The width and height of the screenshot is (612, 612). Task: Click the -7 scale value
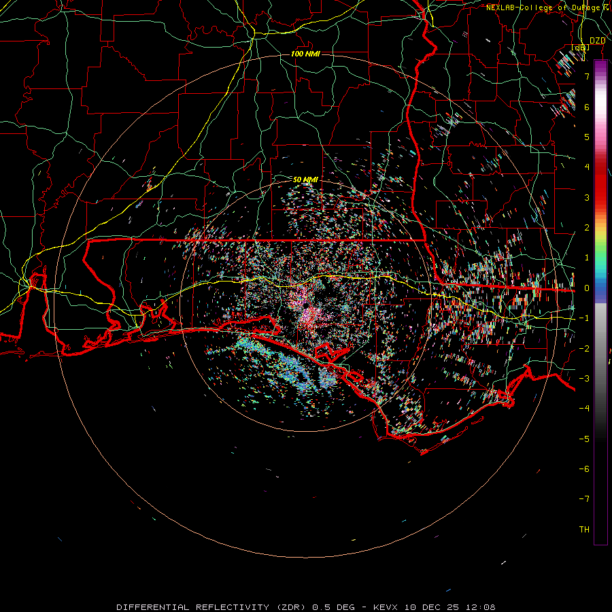tap(584, 499)
